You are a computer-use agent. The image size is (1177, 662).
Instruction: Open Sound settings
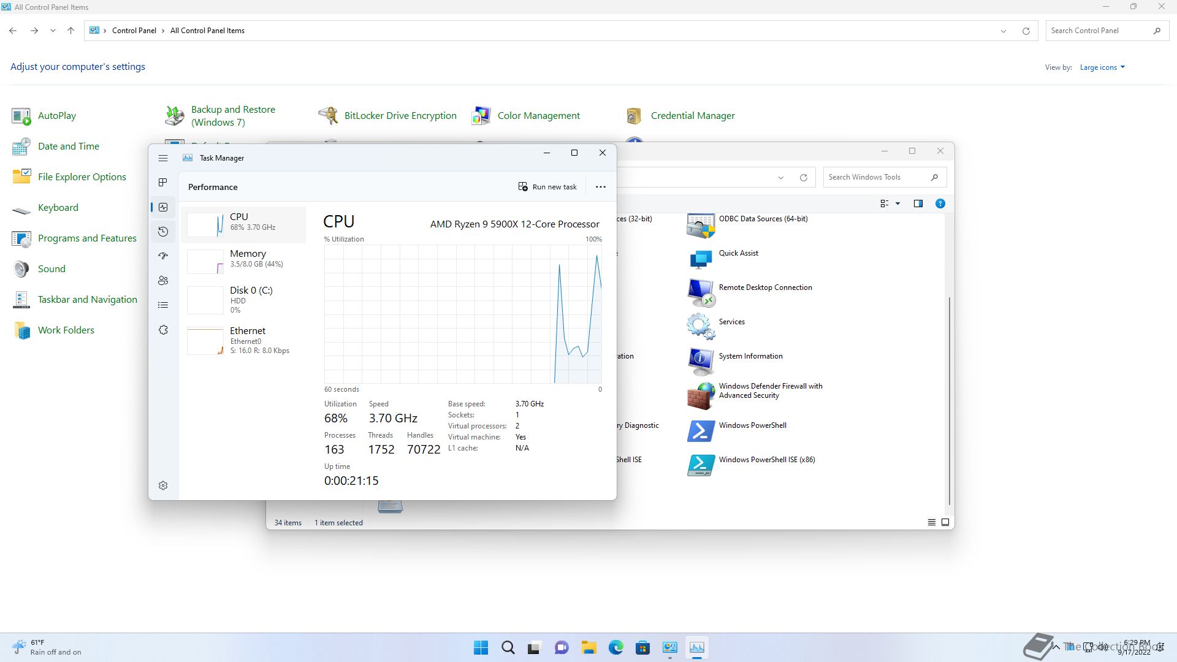click(x=39, y=269)
